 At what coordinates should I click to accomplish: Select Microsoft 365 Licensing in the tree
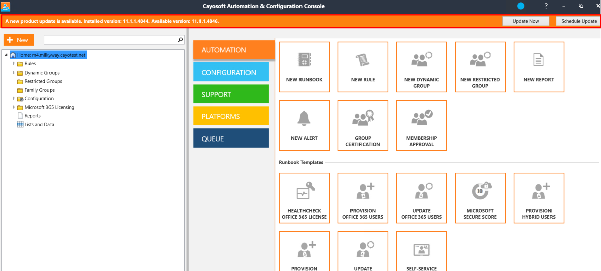(49, 107)
